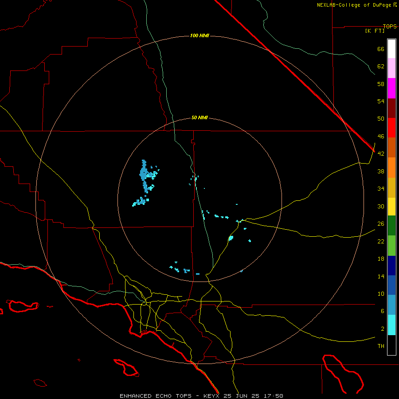
Task: Click the '17:50' timestamp in caption
Action: (x=273, y=396)
